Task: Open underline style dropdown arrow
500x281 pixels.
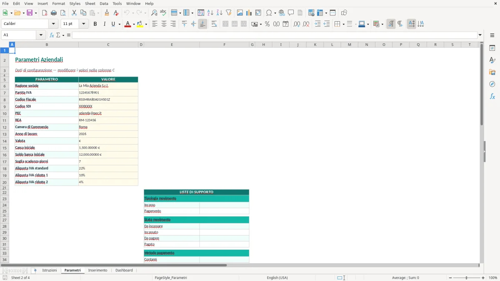Action: click(x=120, y=24)
